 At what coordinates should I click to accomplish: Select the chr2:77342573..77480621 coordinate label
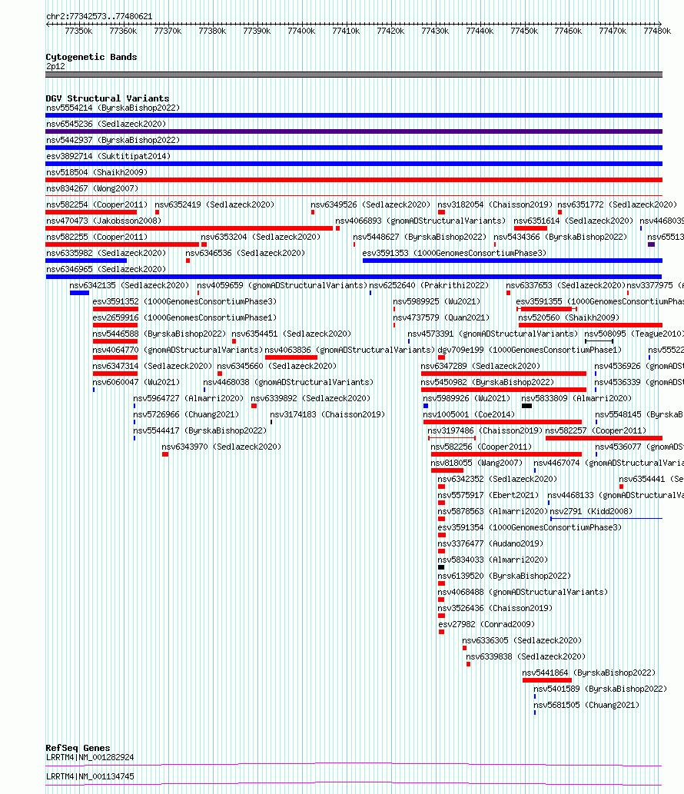pyautogui.click(x=99, y=17)
